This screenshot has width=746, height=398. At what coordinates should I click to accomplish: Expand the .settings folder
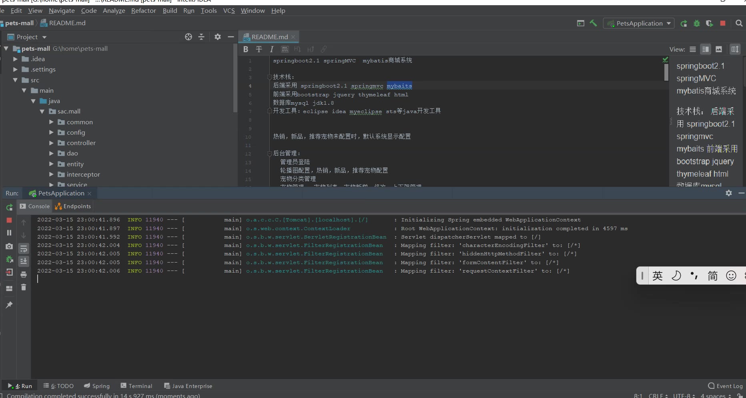pos(15,69)
